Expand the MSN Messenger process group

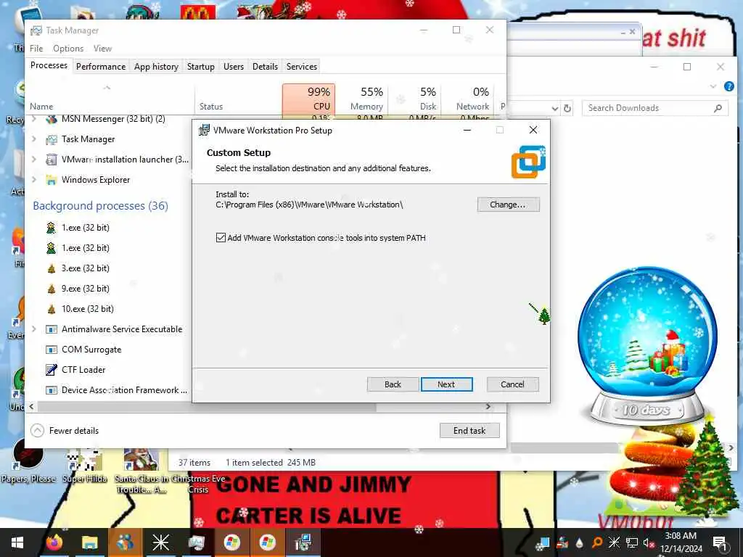pos(34,119)
